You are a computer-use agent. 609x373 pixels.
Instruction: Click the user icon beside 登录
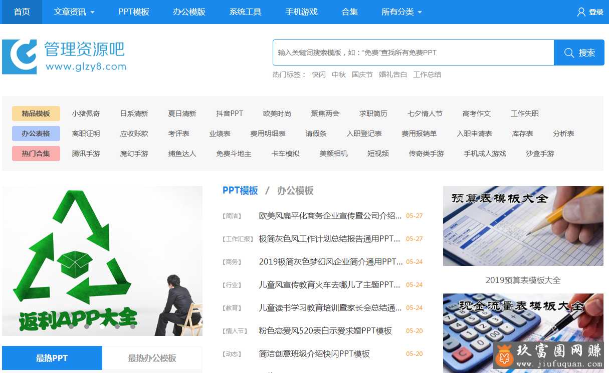(581, 12)
